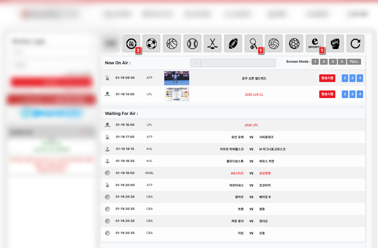
Task: Switch Screen Mode to FULL
Action: pyautogui.click(x=354, y=62)
